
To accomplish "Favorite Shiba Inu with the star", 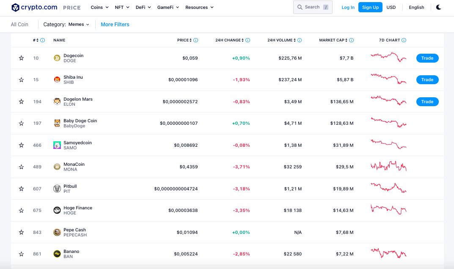I will click(22, 80).
